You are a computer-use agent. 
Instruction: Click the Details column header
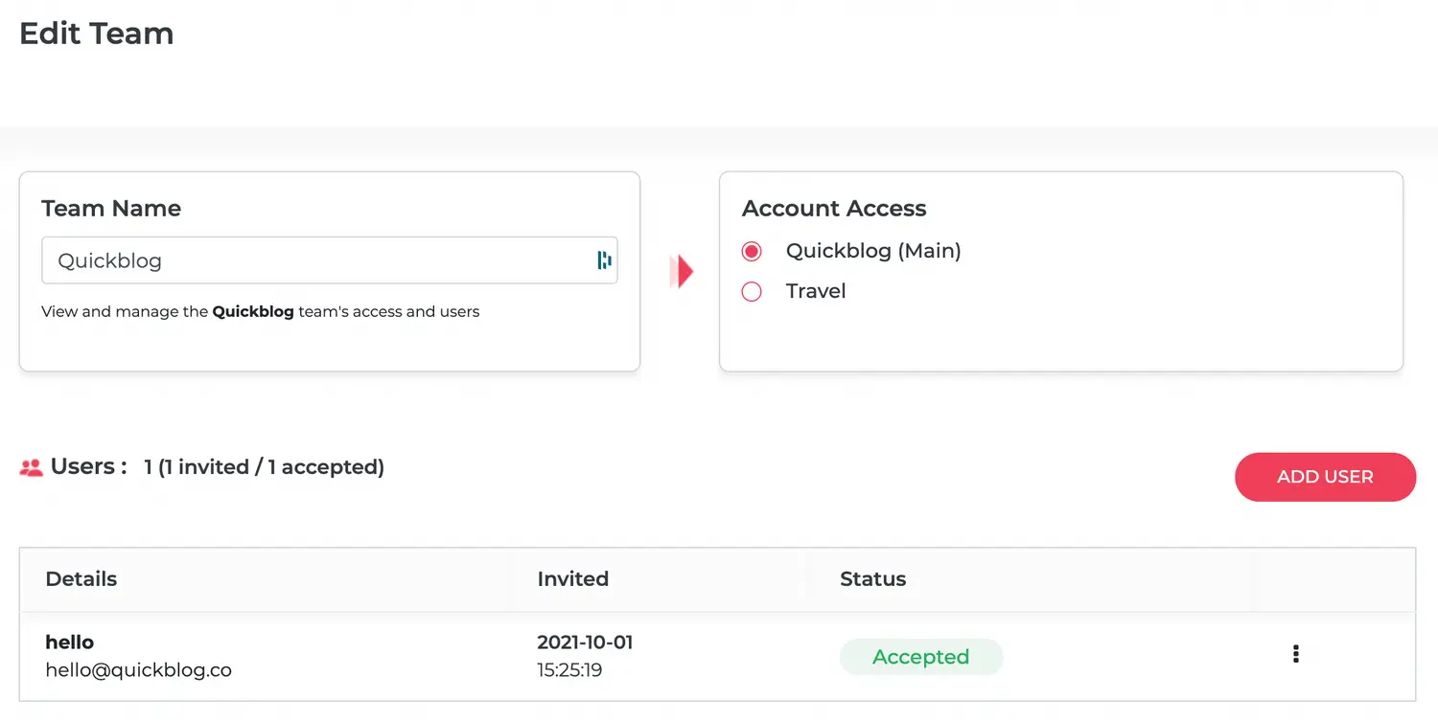(81, 578)
